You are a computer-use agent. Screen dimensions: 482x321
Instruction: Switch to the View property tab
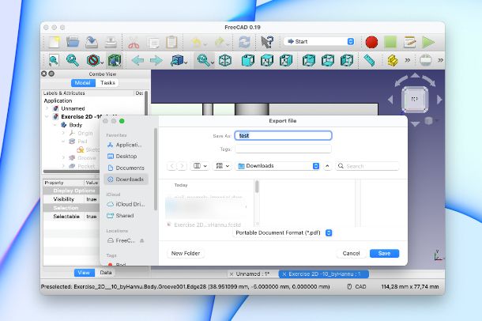tap(84, 273)
